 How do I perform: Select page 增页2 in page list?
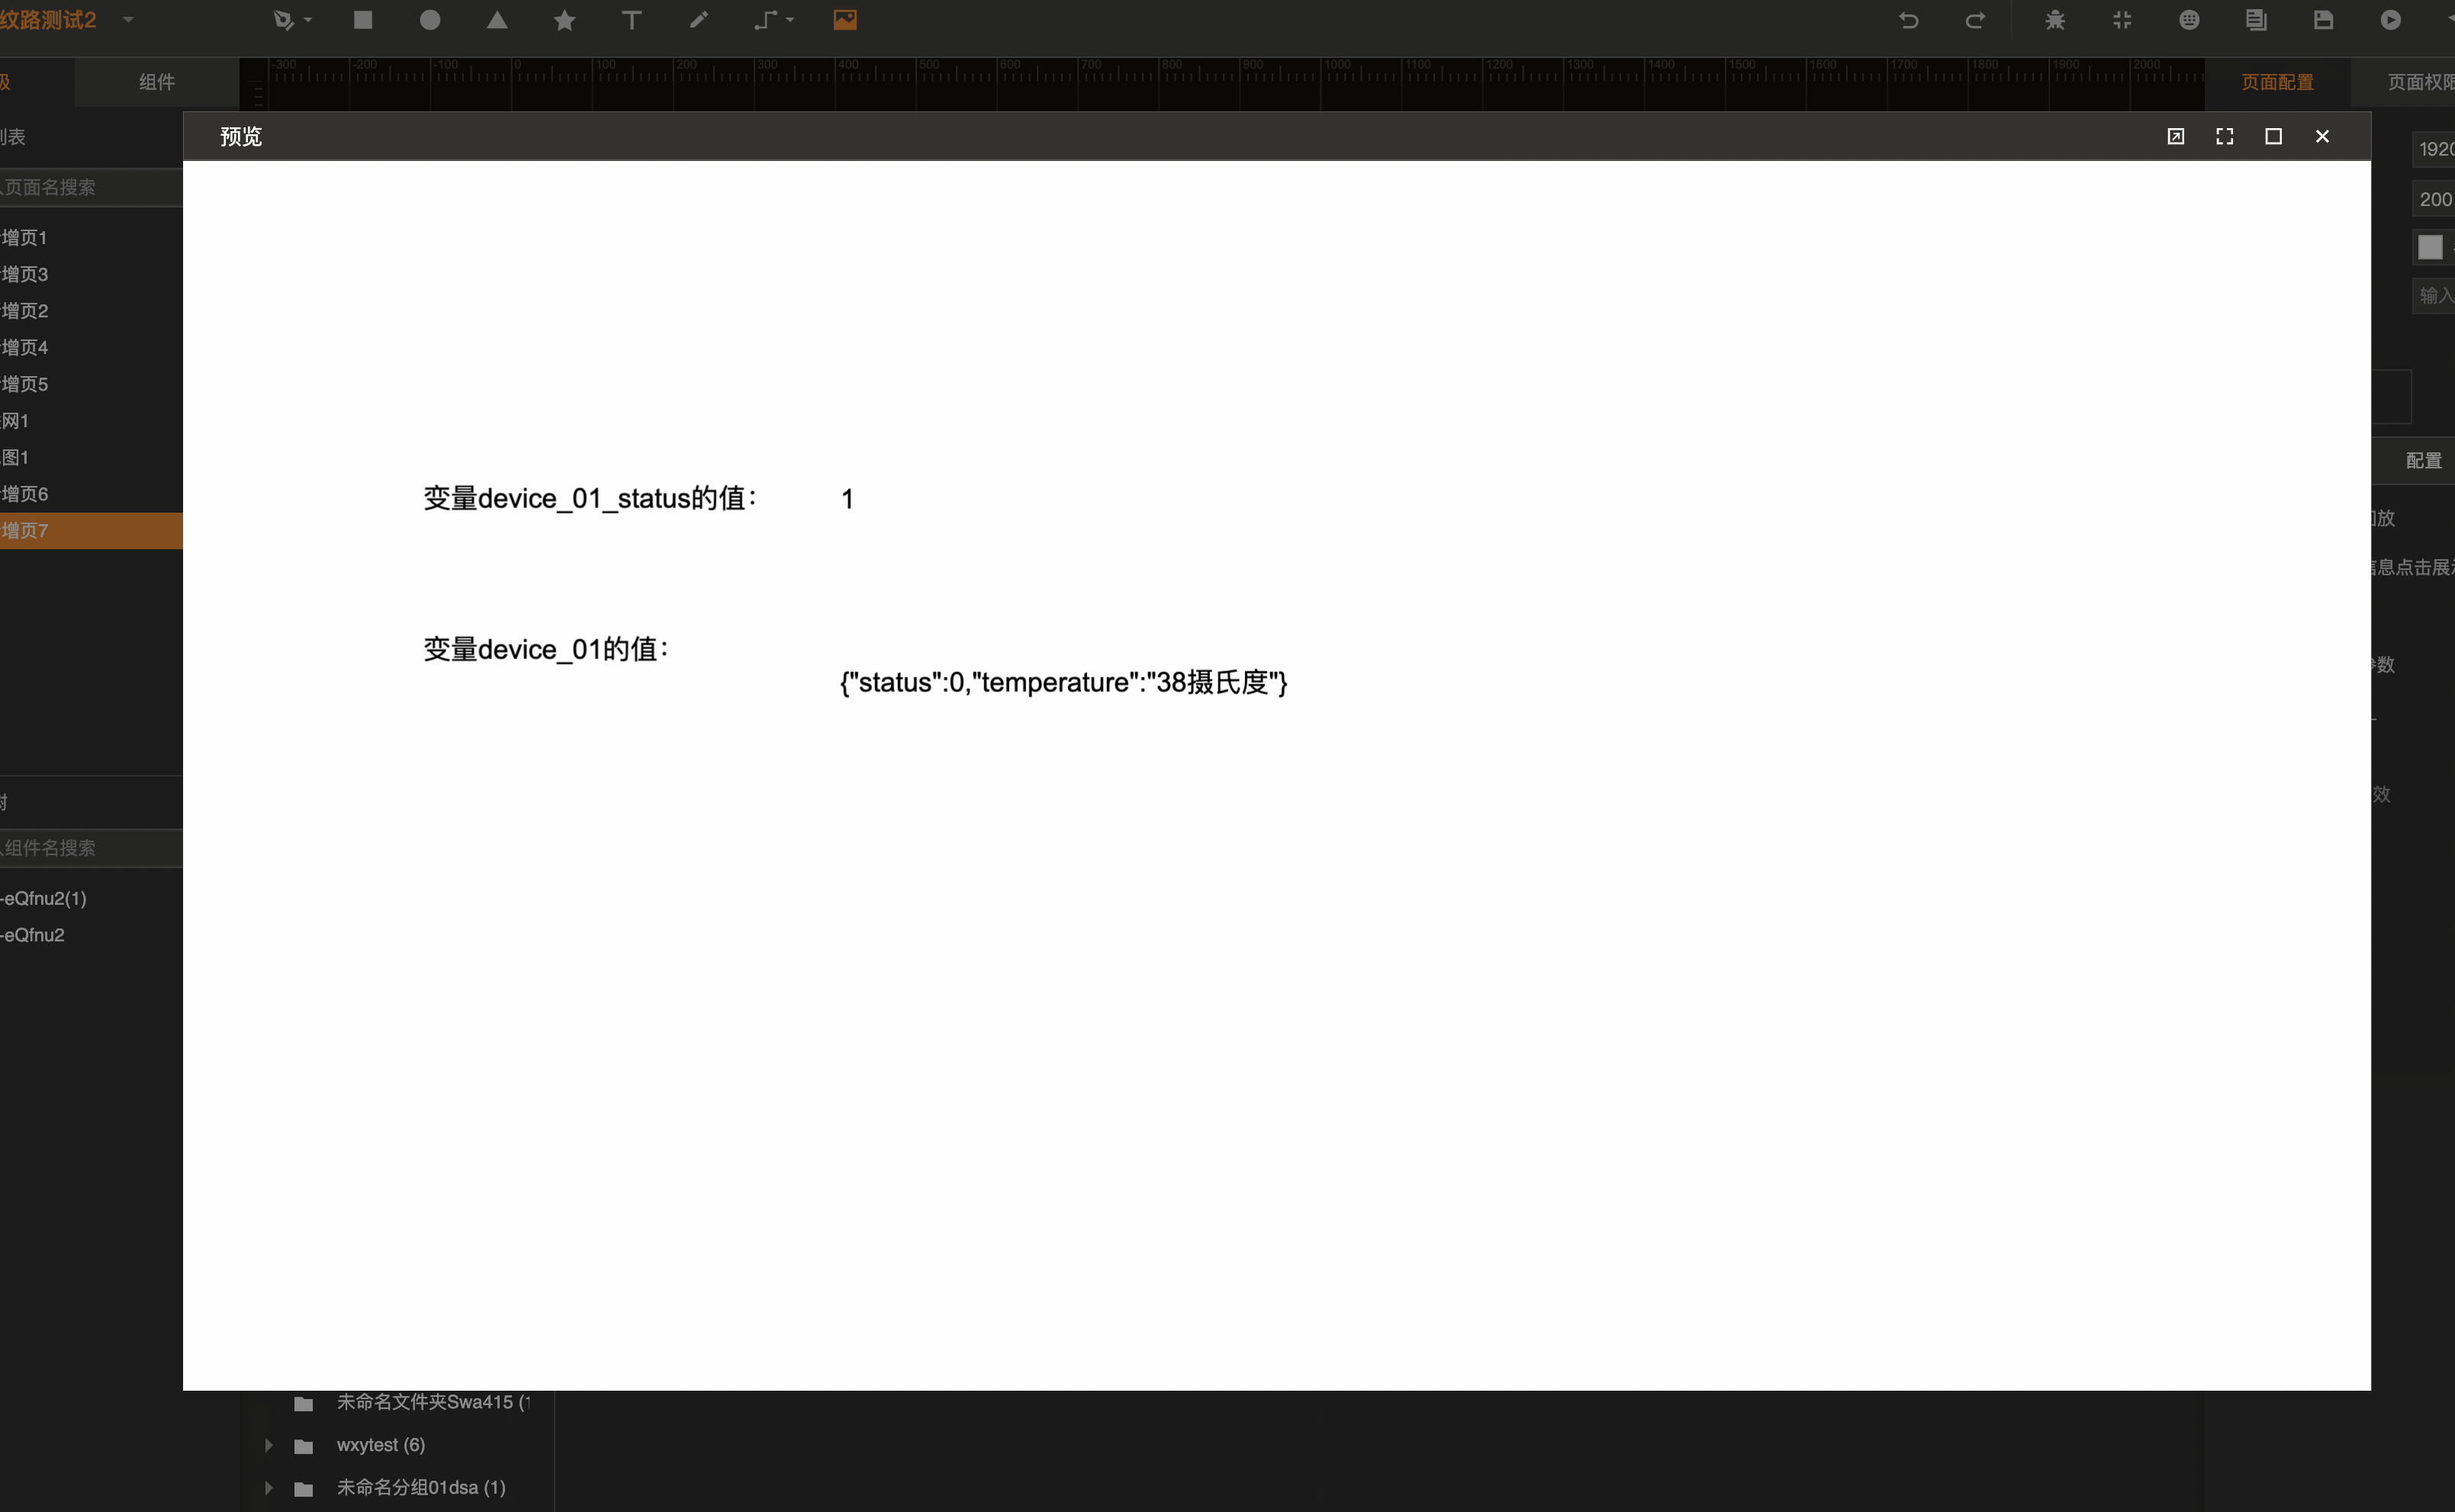click(91, 310)
